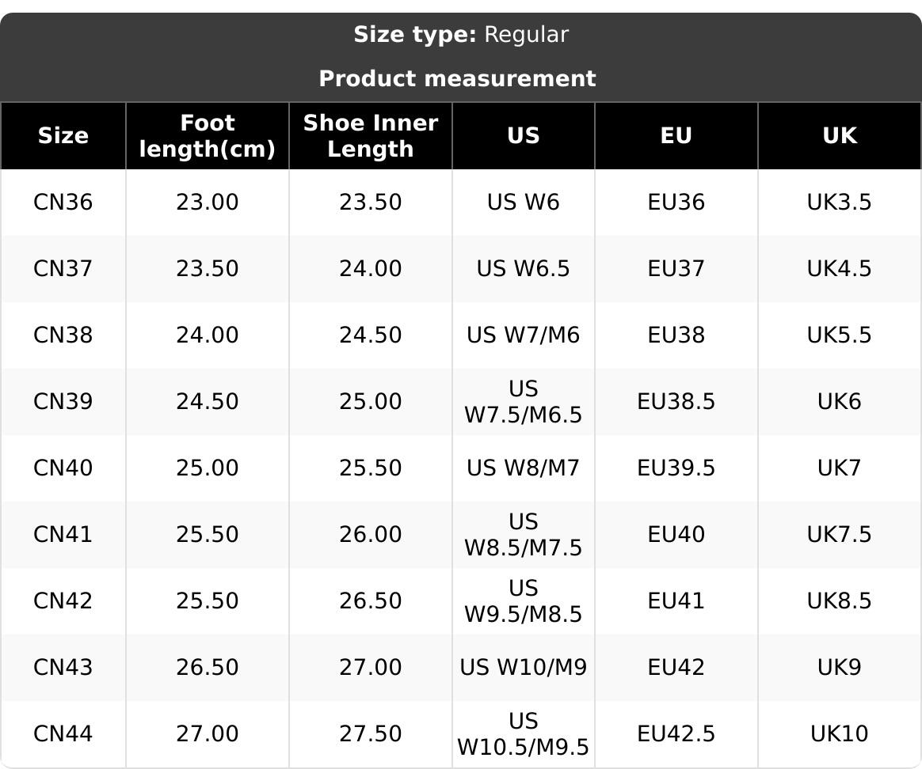This screenshot has width=922, height=769.
Task: Select the Shoe Inner Length header
Action: pos(370,136)
